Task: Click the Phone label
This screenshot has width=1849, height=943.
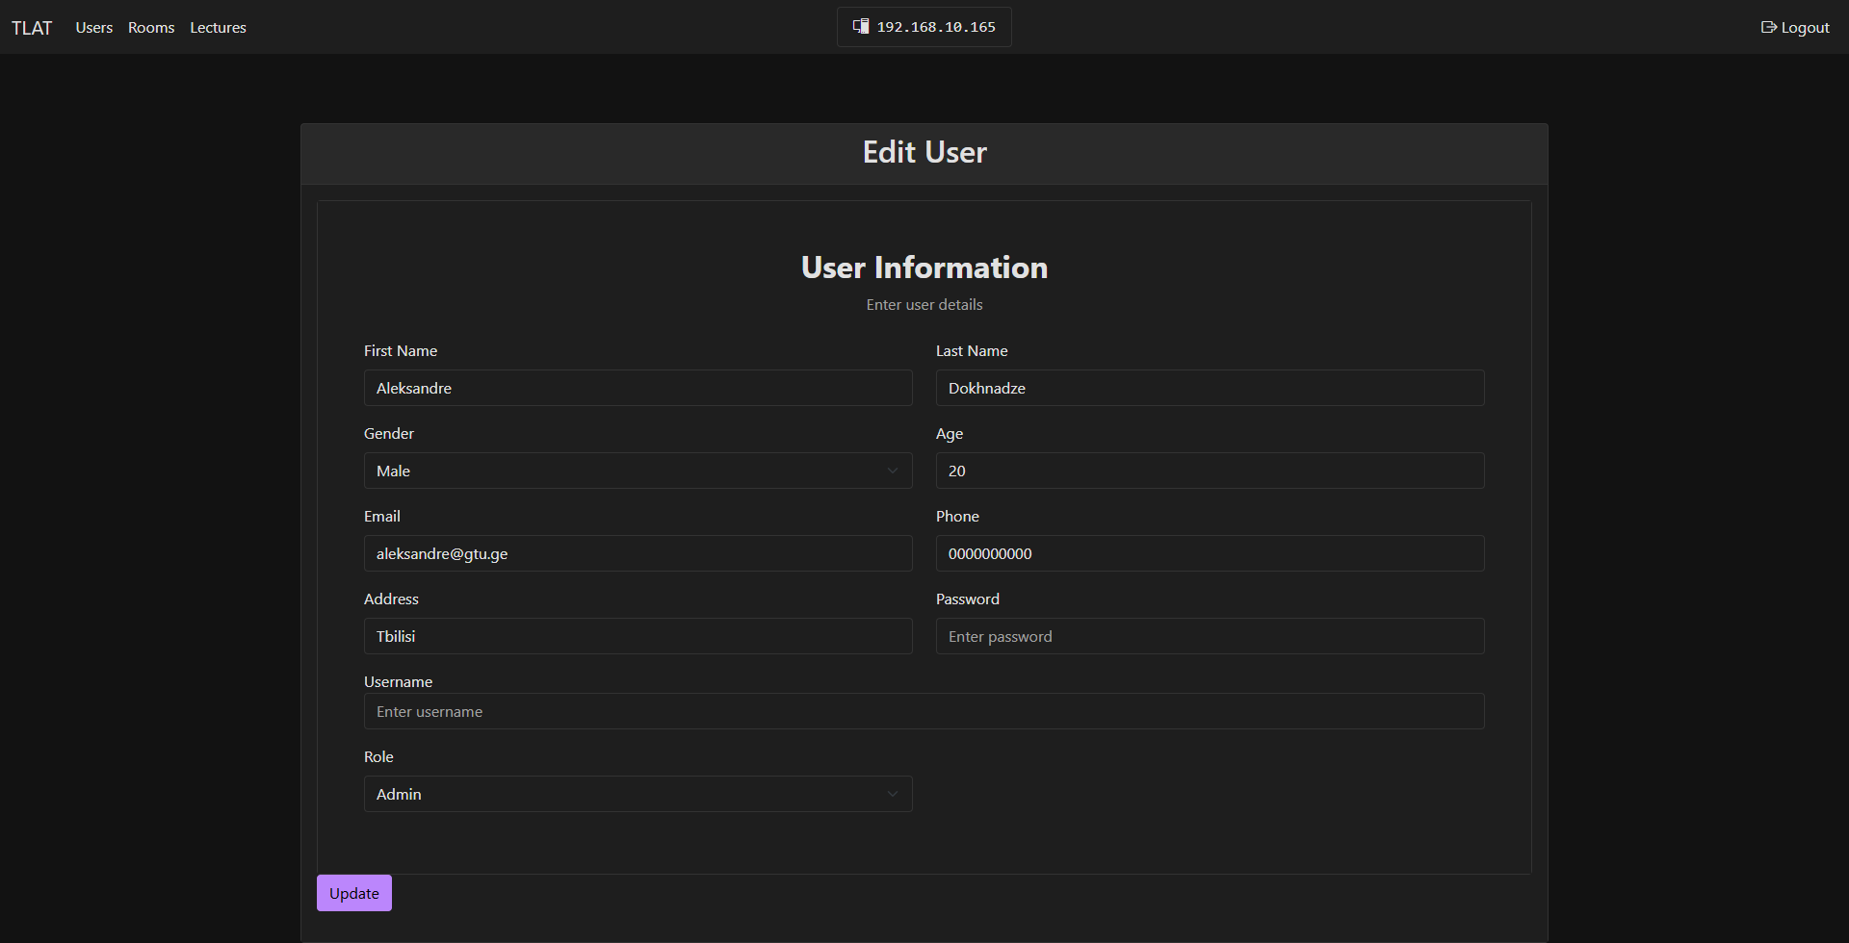Action: [x=957, y=516]
